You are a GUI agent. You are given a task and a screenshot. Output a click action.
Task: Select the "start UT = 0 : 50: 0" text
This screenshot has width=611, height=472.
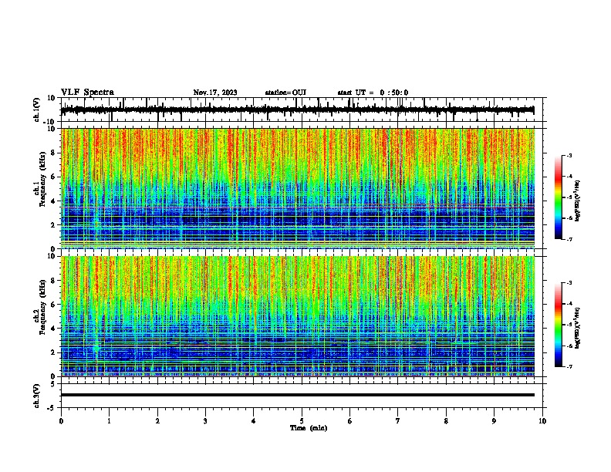pos(373,93)
